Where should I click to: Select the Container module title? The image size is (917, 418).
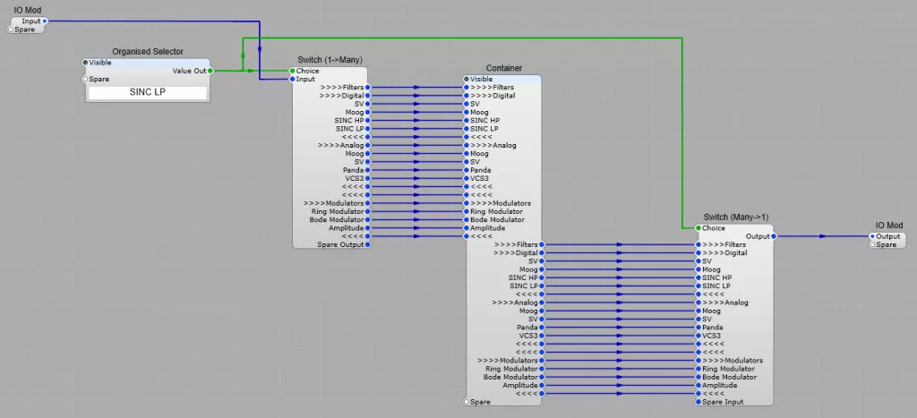coord(503,68)
